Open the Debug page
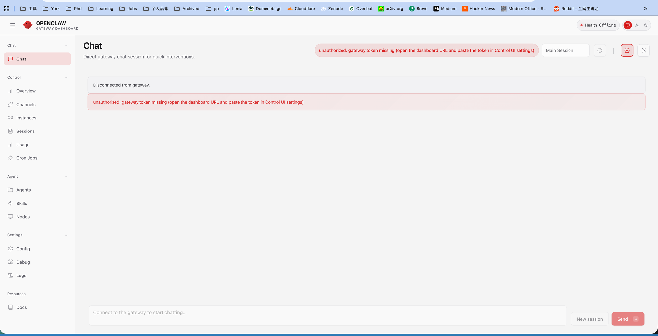This screenshot has height=336, width=658. tap(23, 262)
